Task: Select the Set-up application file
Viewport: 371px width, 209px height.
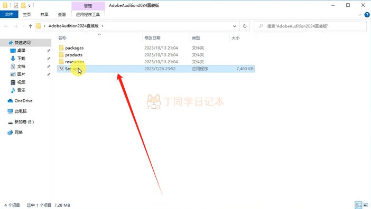Action: click(x=156, y=69)
